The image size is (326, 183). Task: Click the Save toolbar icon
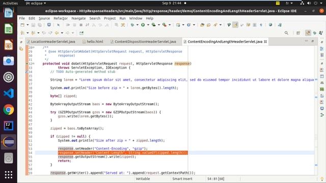coord(33,25)
